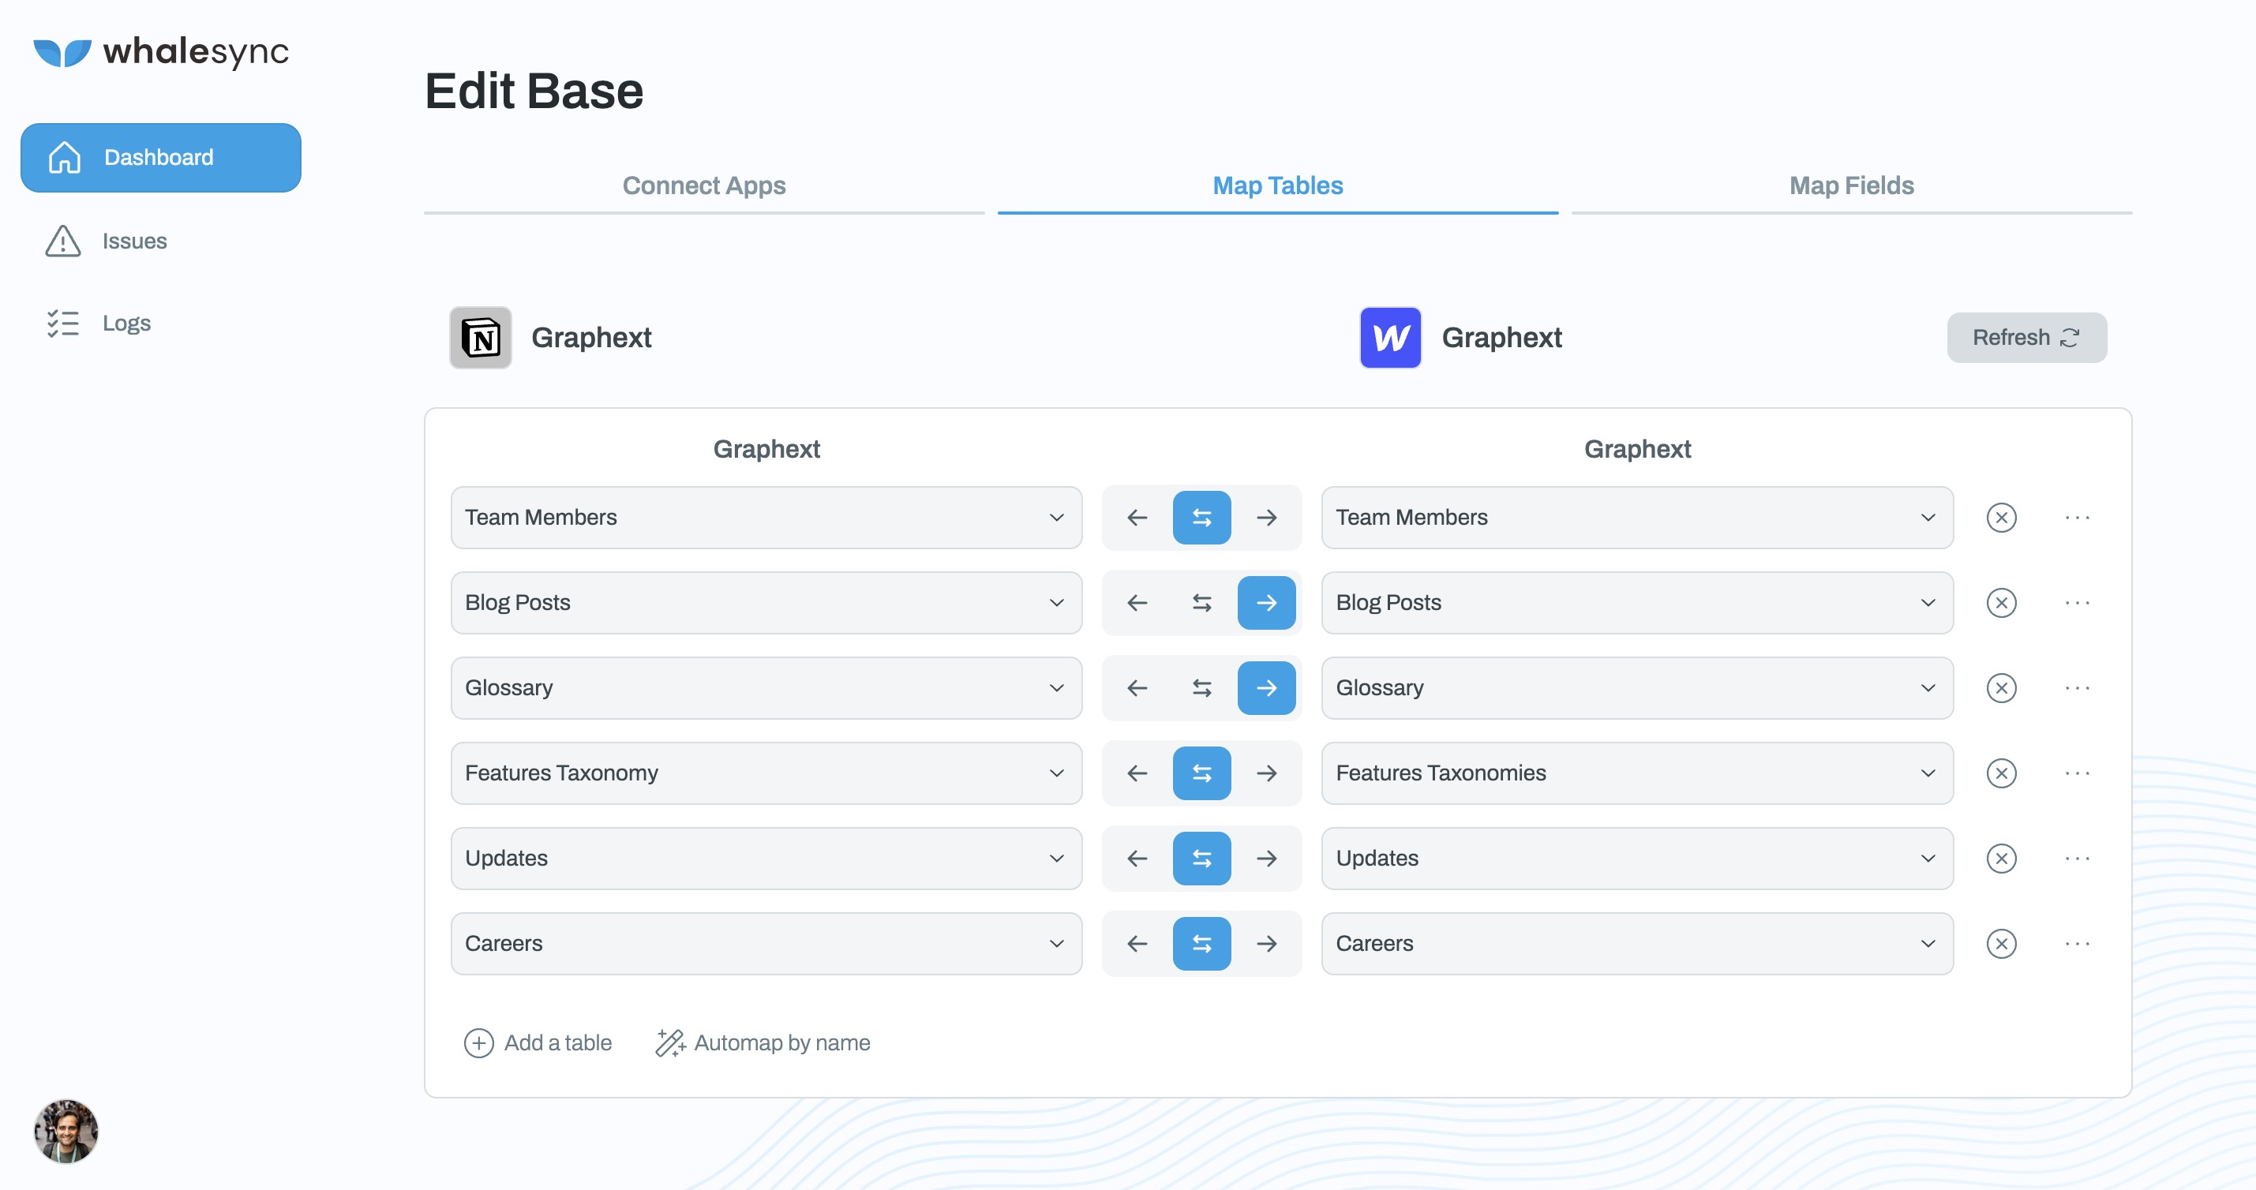Expand the left Careers table dropdown
The width and height of the screenshot is (2256, 1190).
766,944
